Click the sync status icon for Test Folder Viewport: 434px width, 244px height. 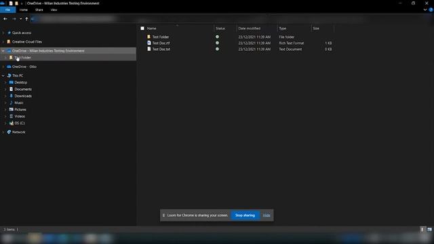[x=217, y=37]
